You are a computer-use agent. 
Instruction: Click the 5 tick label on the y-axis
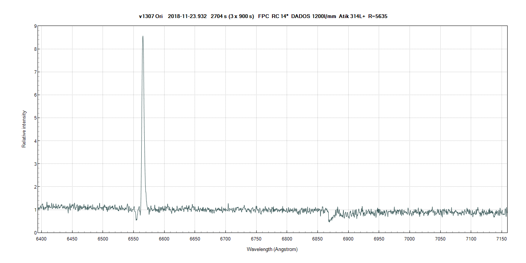[35, 118]
